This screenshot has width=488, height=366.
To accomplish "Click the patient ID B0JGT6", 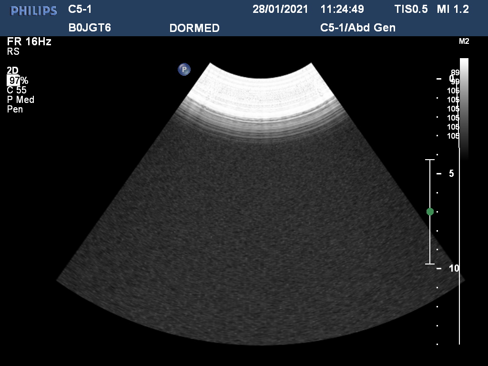I will point(90,28).
